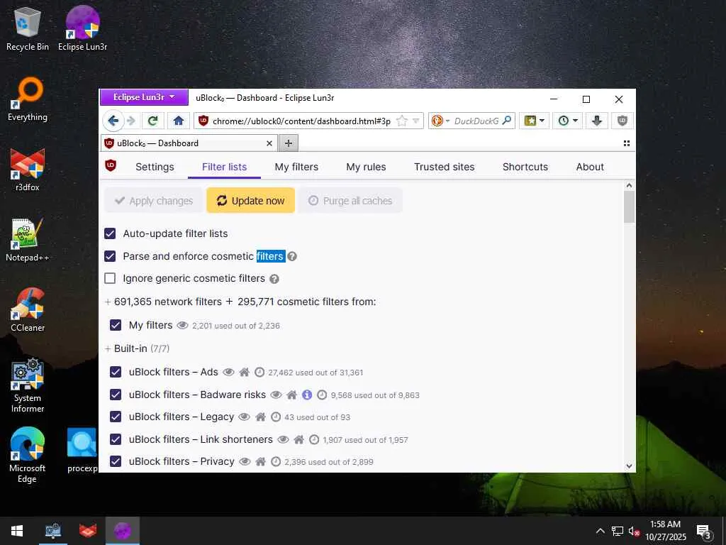Open System Informer desktop shortcut
726x545 pixels.
tap(28, 385)
